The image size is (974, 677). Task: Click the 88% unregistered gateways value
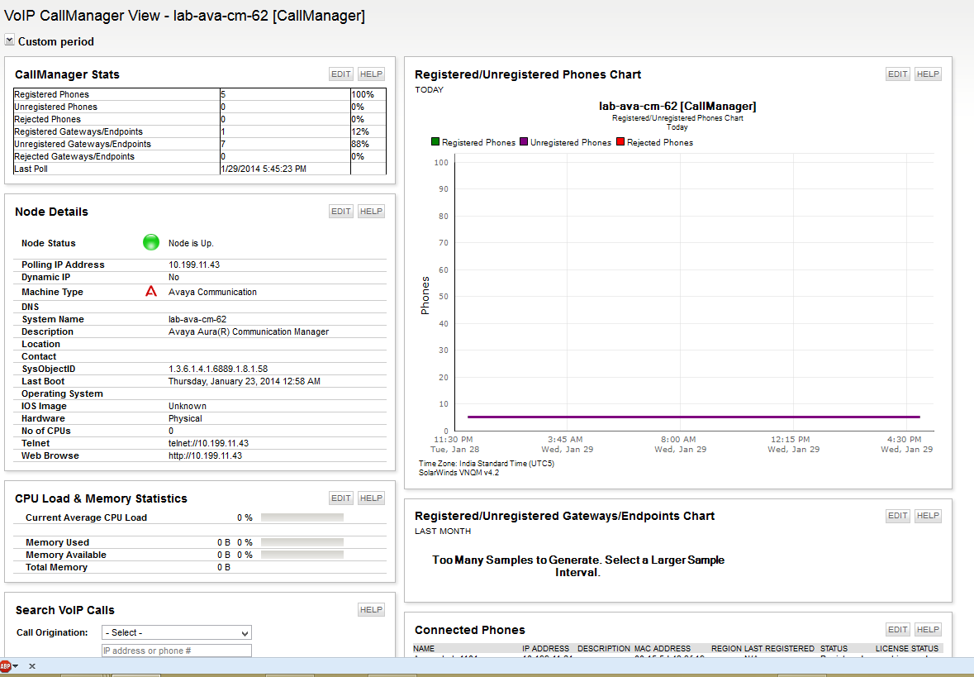360,144
